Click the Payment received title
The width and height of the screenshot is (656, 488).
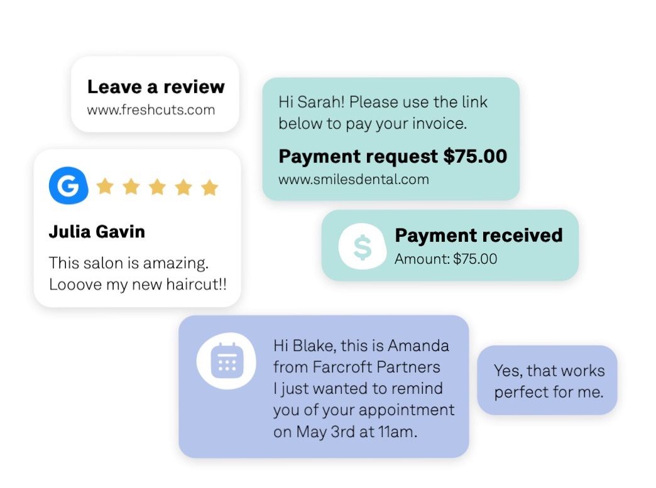point(479,235)
